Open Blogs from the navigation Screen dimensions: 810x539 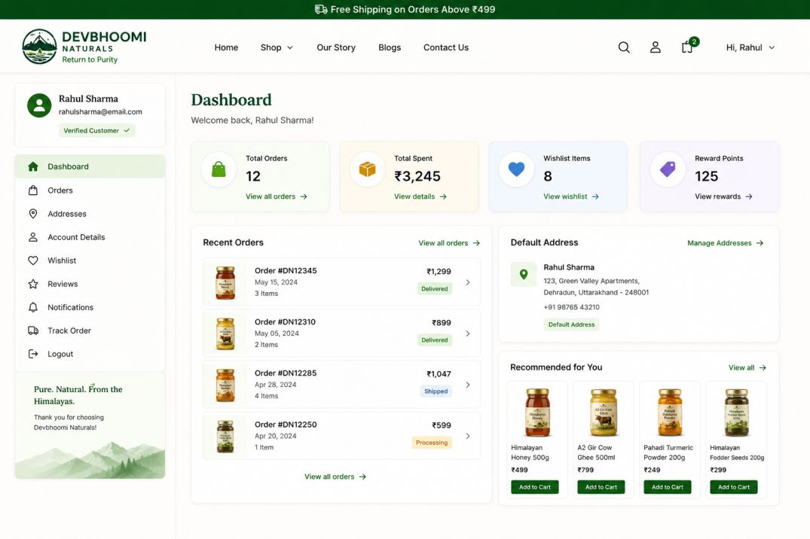[390, 47]
